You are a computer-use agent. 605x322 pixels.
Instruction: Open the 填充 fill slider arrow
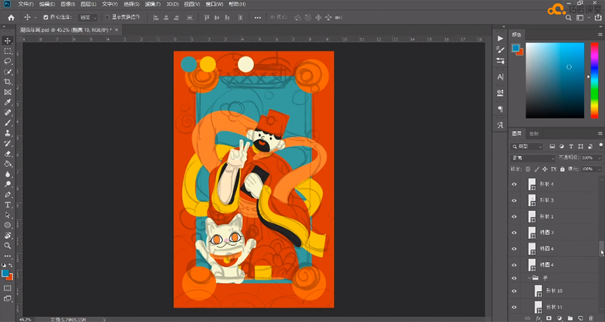coord(599,169)
